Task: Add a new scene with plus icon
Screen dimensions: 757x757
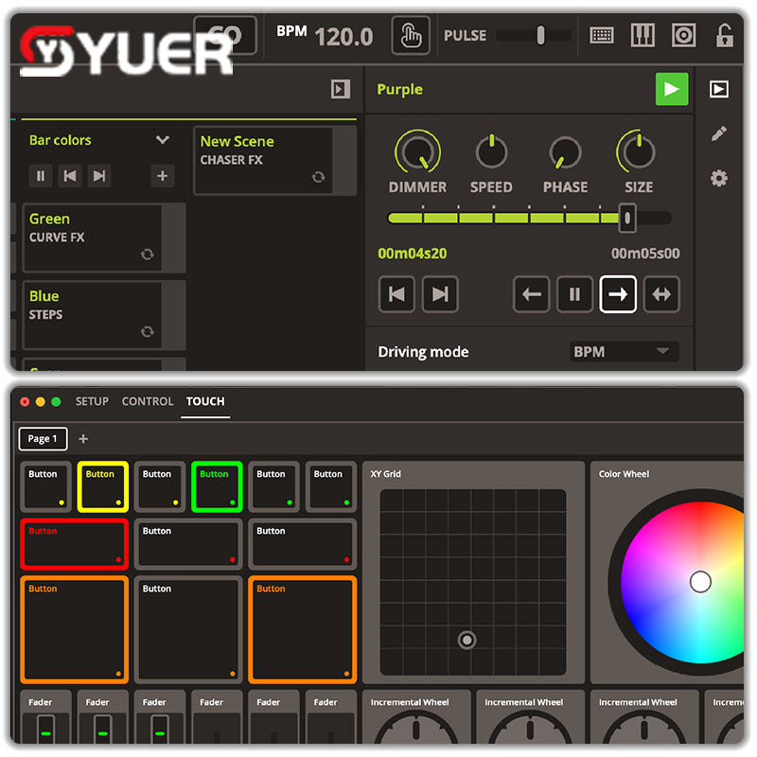Action: pos(162,176)
